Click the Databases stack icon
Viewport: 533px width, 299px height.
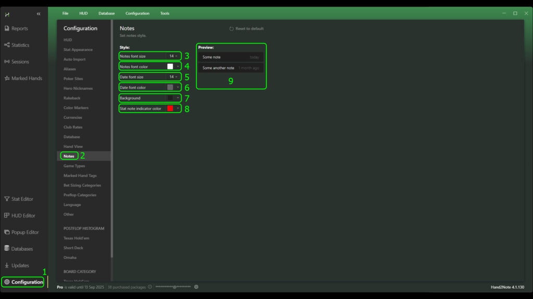(7, 249)
